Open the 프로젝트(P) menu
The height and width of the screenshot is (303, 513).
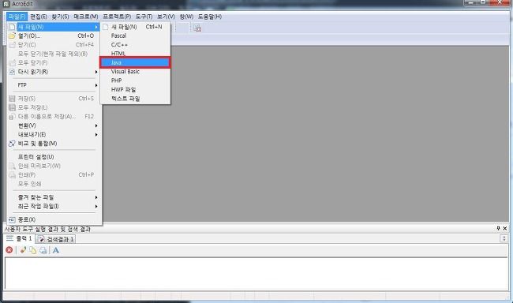click(x=117, y=17)
